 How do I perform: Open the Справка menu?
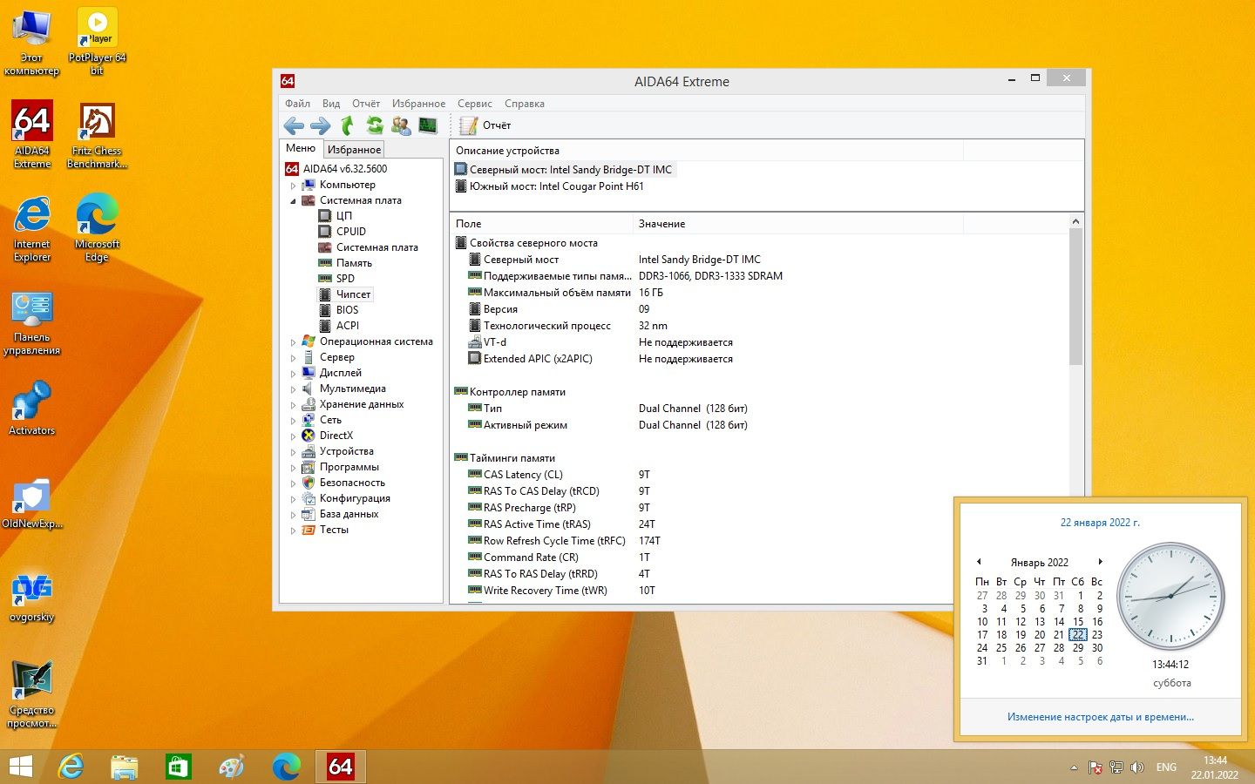click(525, 104)
